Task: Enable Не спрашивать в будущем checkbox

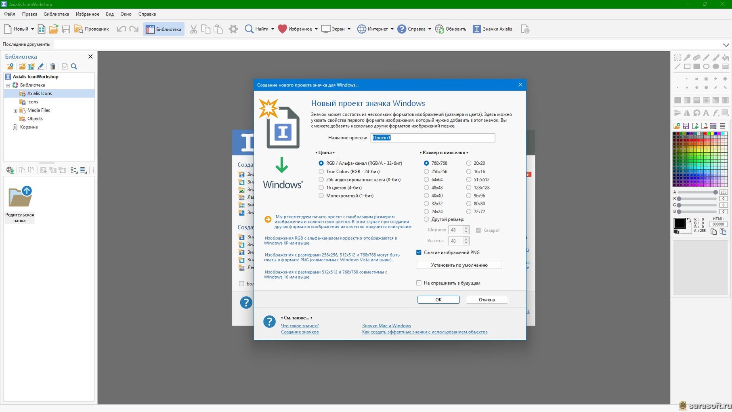Action: pyautogui.click(x=419, y=283)
